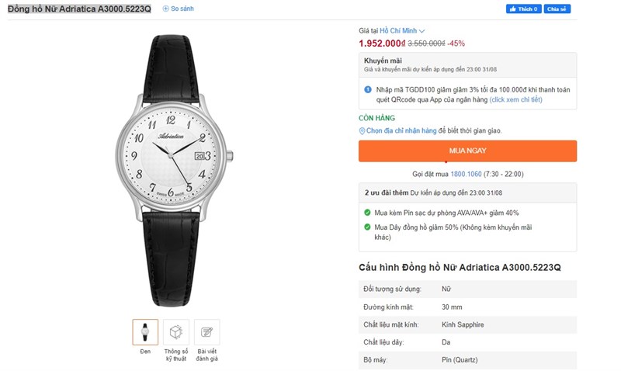
Task: Click the Facebook Thích like button
Action: 523,9
